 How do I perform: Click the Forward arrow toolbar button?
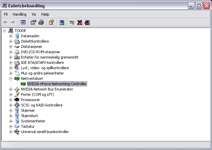[13, 22]
